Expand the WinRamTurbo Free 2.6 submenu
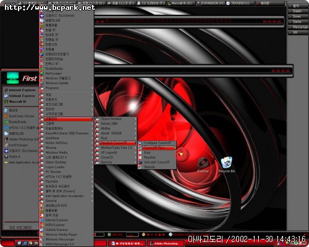The height and width of the screenshot is (247, 309). (135, 148)
